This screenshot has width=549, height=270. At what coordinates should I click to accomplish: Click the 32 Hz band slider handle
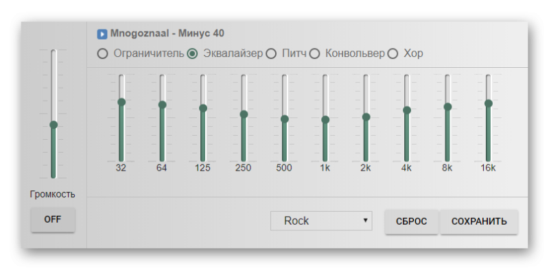pos(121,102)
